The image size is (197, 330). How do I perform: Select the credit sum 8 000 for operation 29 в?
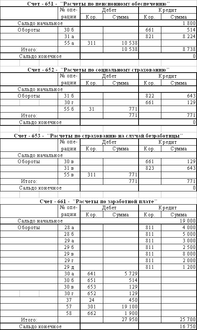click(x=179, y=254)
